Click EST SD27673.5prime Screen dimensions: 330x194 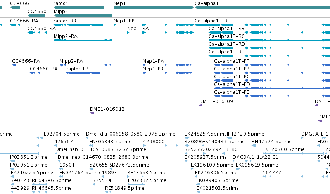(x=111, y=169)
